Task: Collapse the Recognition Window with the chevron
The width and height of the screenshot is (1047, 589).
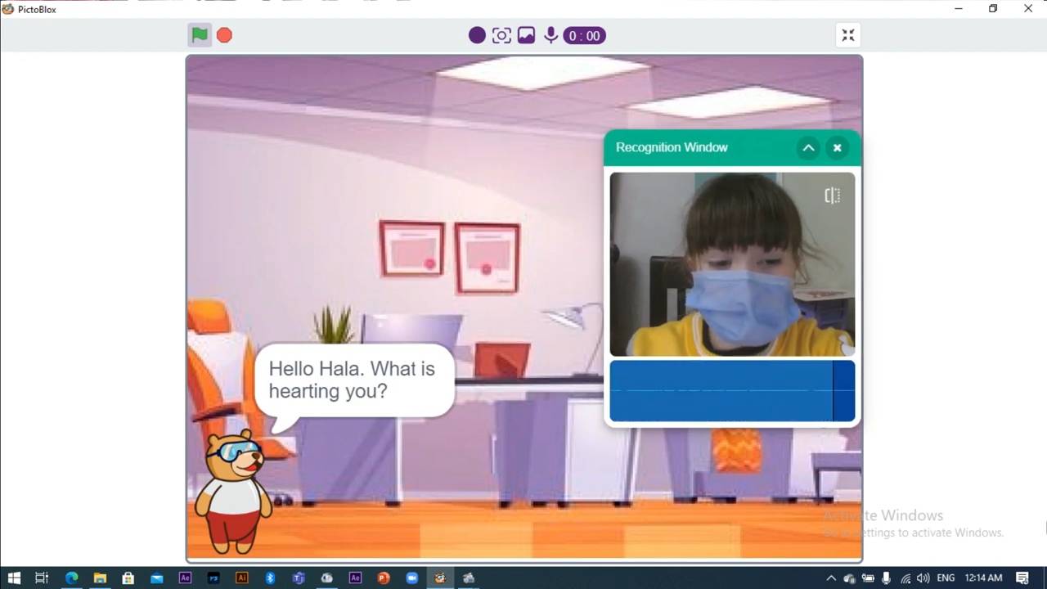Action: click(808, 147)
